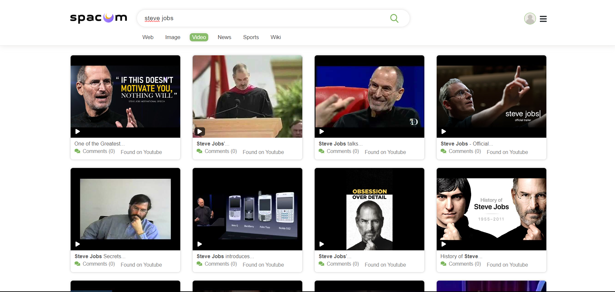This screenshot has width=615, height=292.
Task: Play the 'Steve Jobs introduces' video
Action: [200, 244]
